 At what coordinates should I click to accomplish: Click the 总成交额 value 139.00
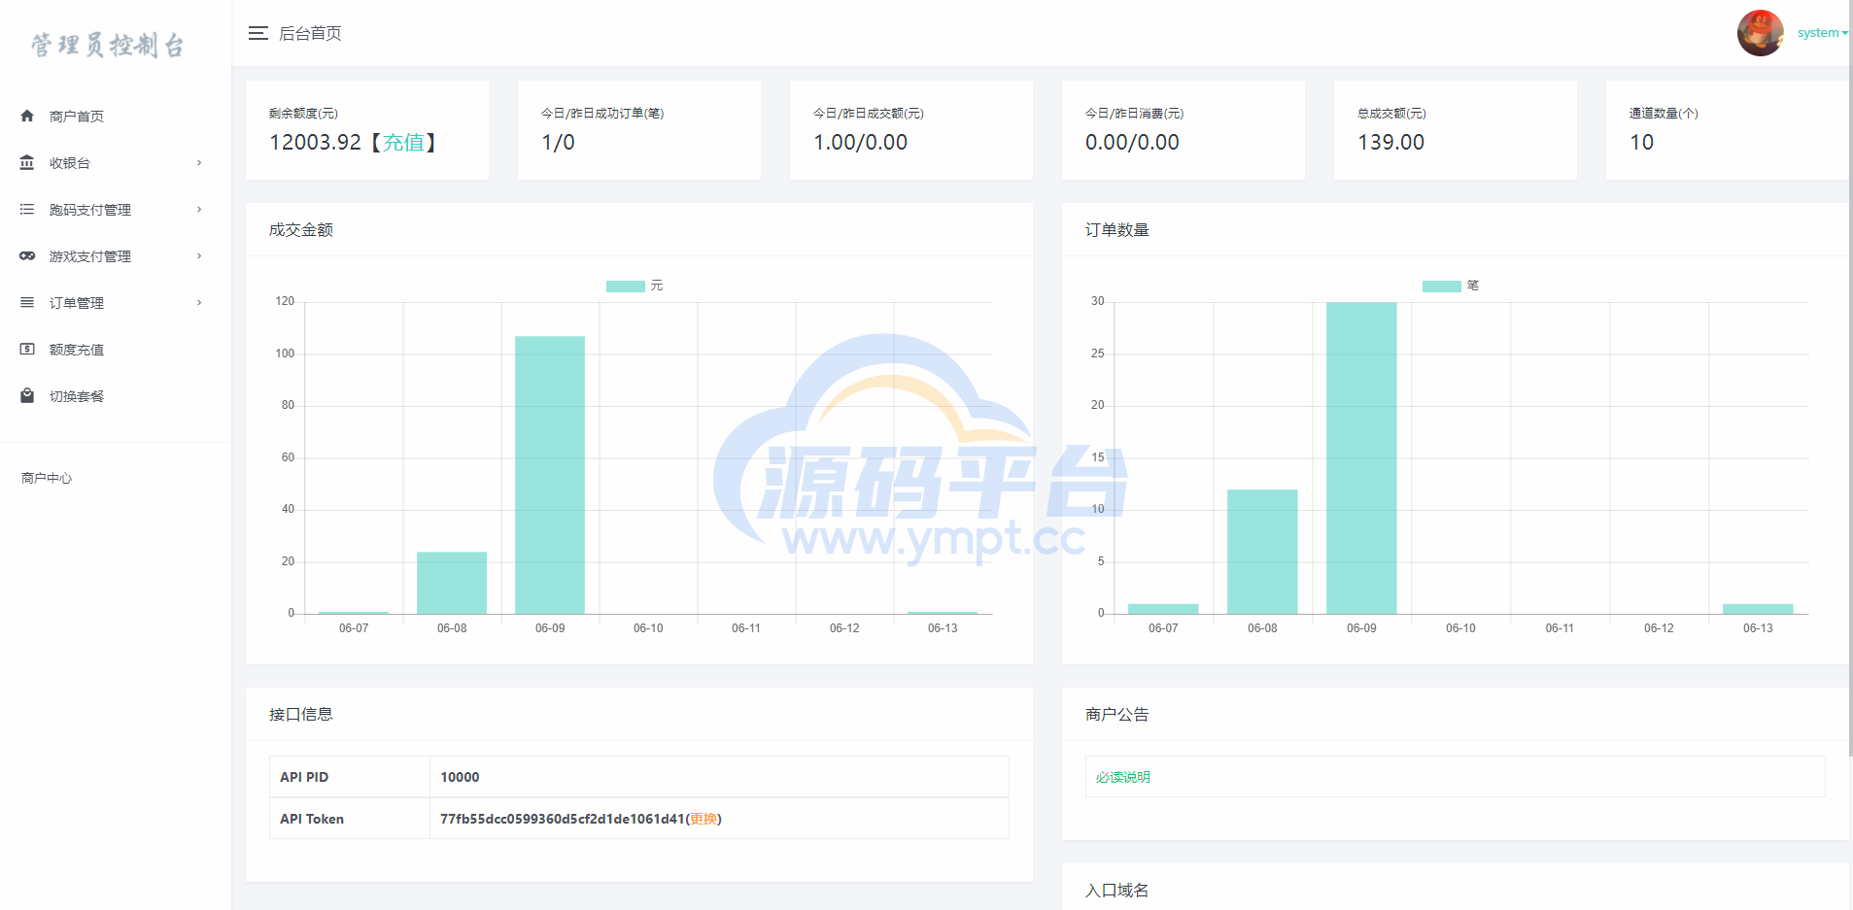(x=1390, y=143)
